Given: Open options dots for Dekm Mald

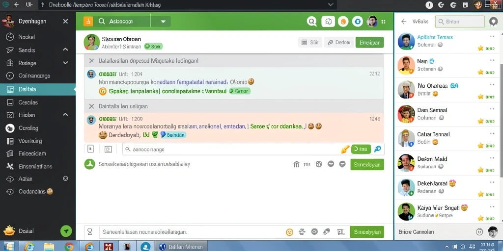Looking at the screenshot, I should [x=492, y=158].
